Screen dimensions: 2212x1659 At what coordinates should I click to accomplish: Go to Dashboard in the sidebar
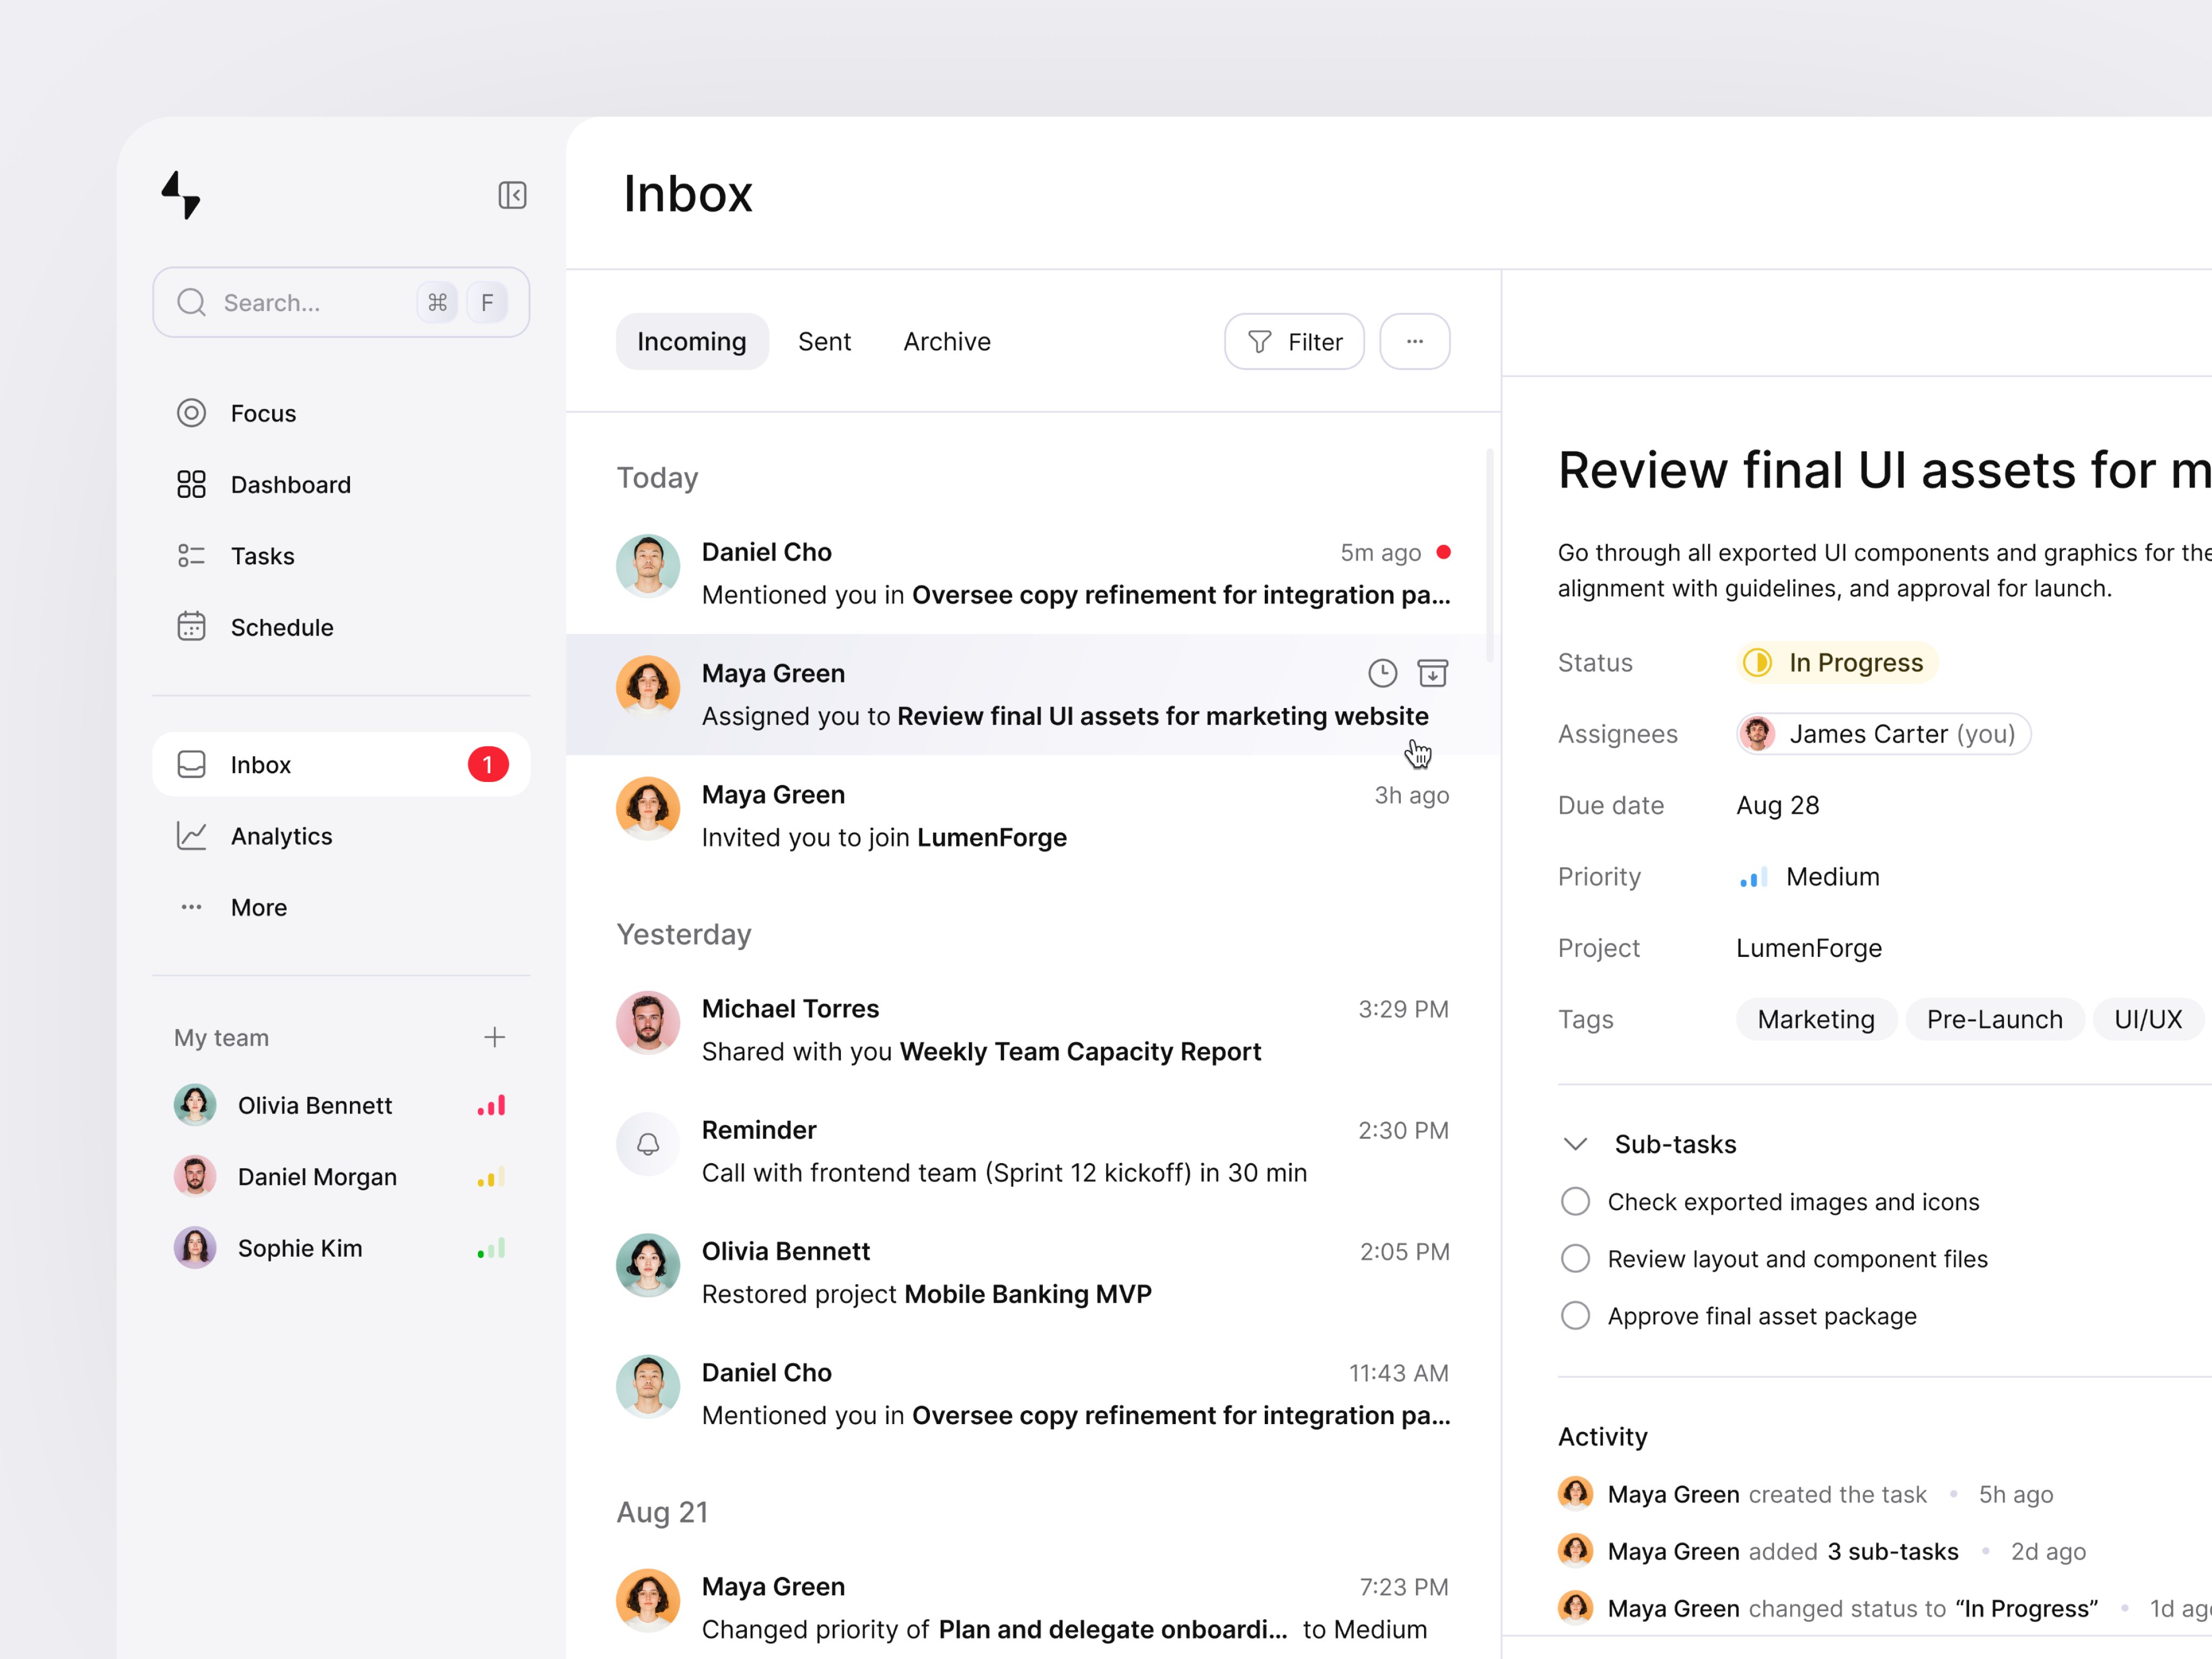pyautogui.click(x=290, y=485)
